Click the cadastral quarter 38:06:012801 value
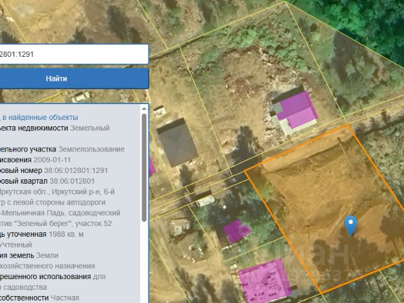404x303 pixels. coord(72,181)
